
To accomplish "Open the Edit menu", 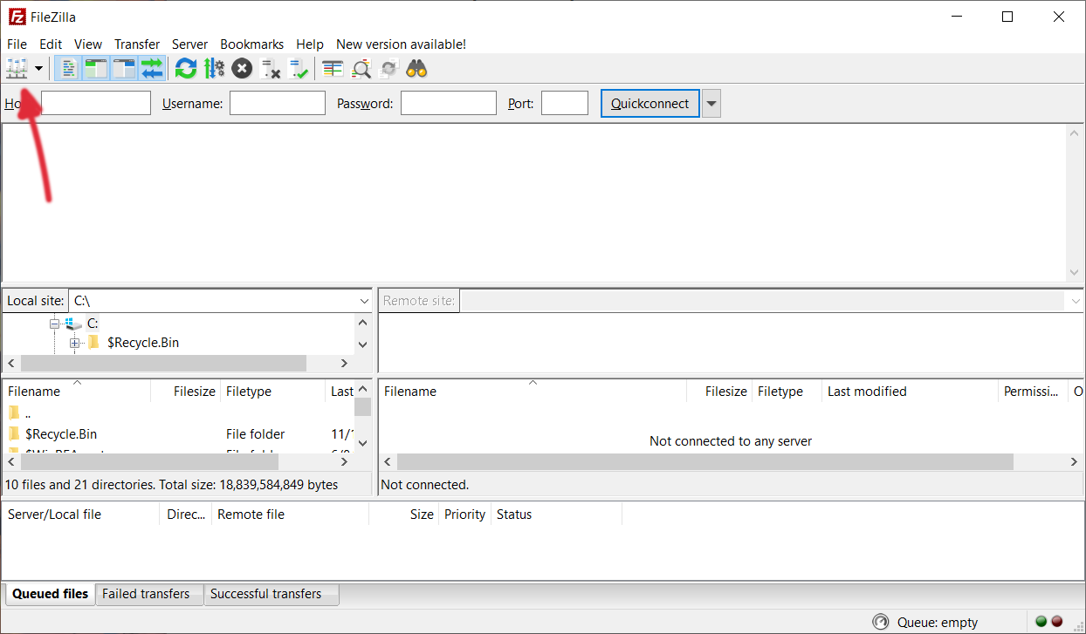I will [51, 44].
